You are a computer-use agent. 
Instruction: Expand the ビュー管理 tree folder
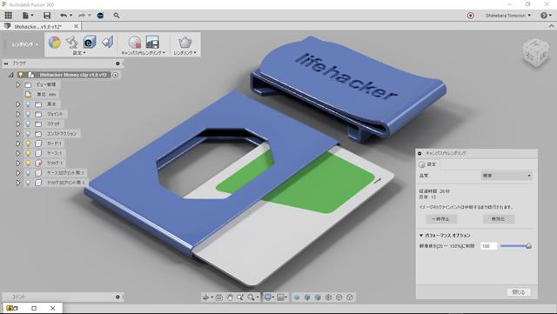pyautogui.click(x=17, y=84)
